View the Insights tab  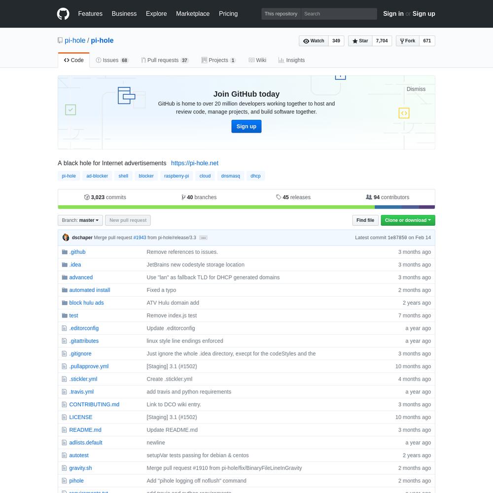[291, 60]
